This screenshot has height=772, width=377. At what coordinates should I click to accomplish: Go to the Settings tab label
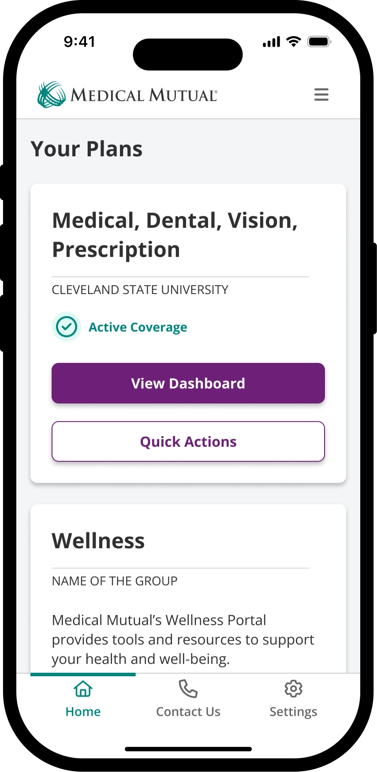coord(293,712)
